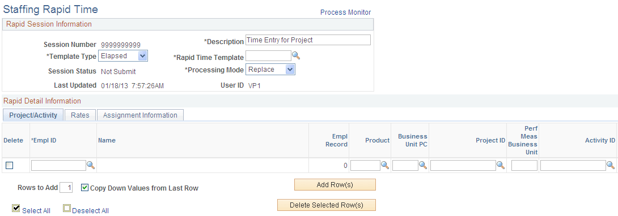Click the Rows to Add field
Image resolution: width=618 pixels, height=216 pixels.
point(66,188)
